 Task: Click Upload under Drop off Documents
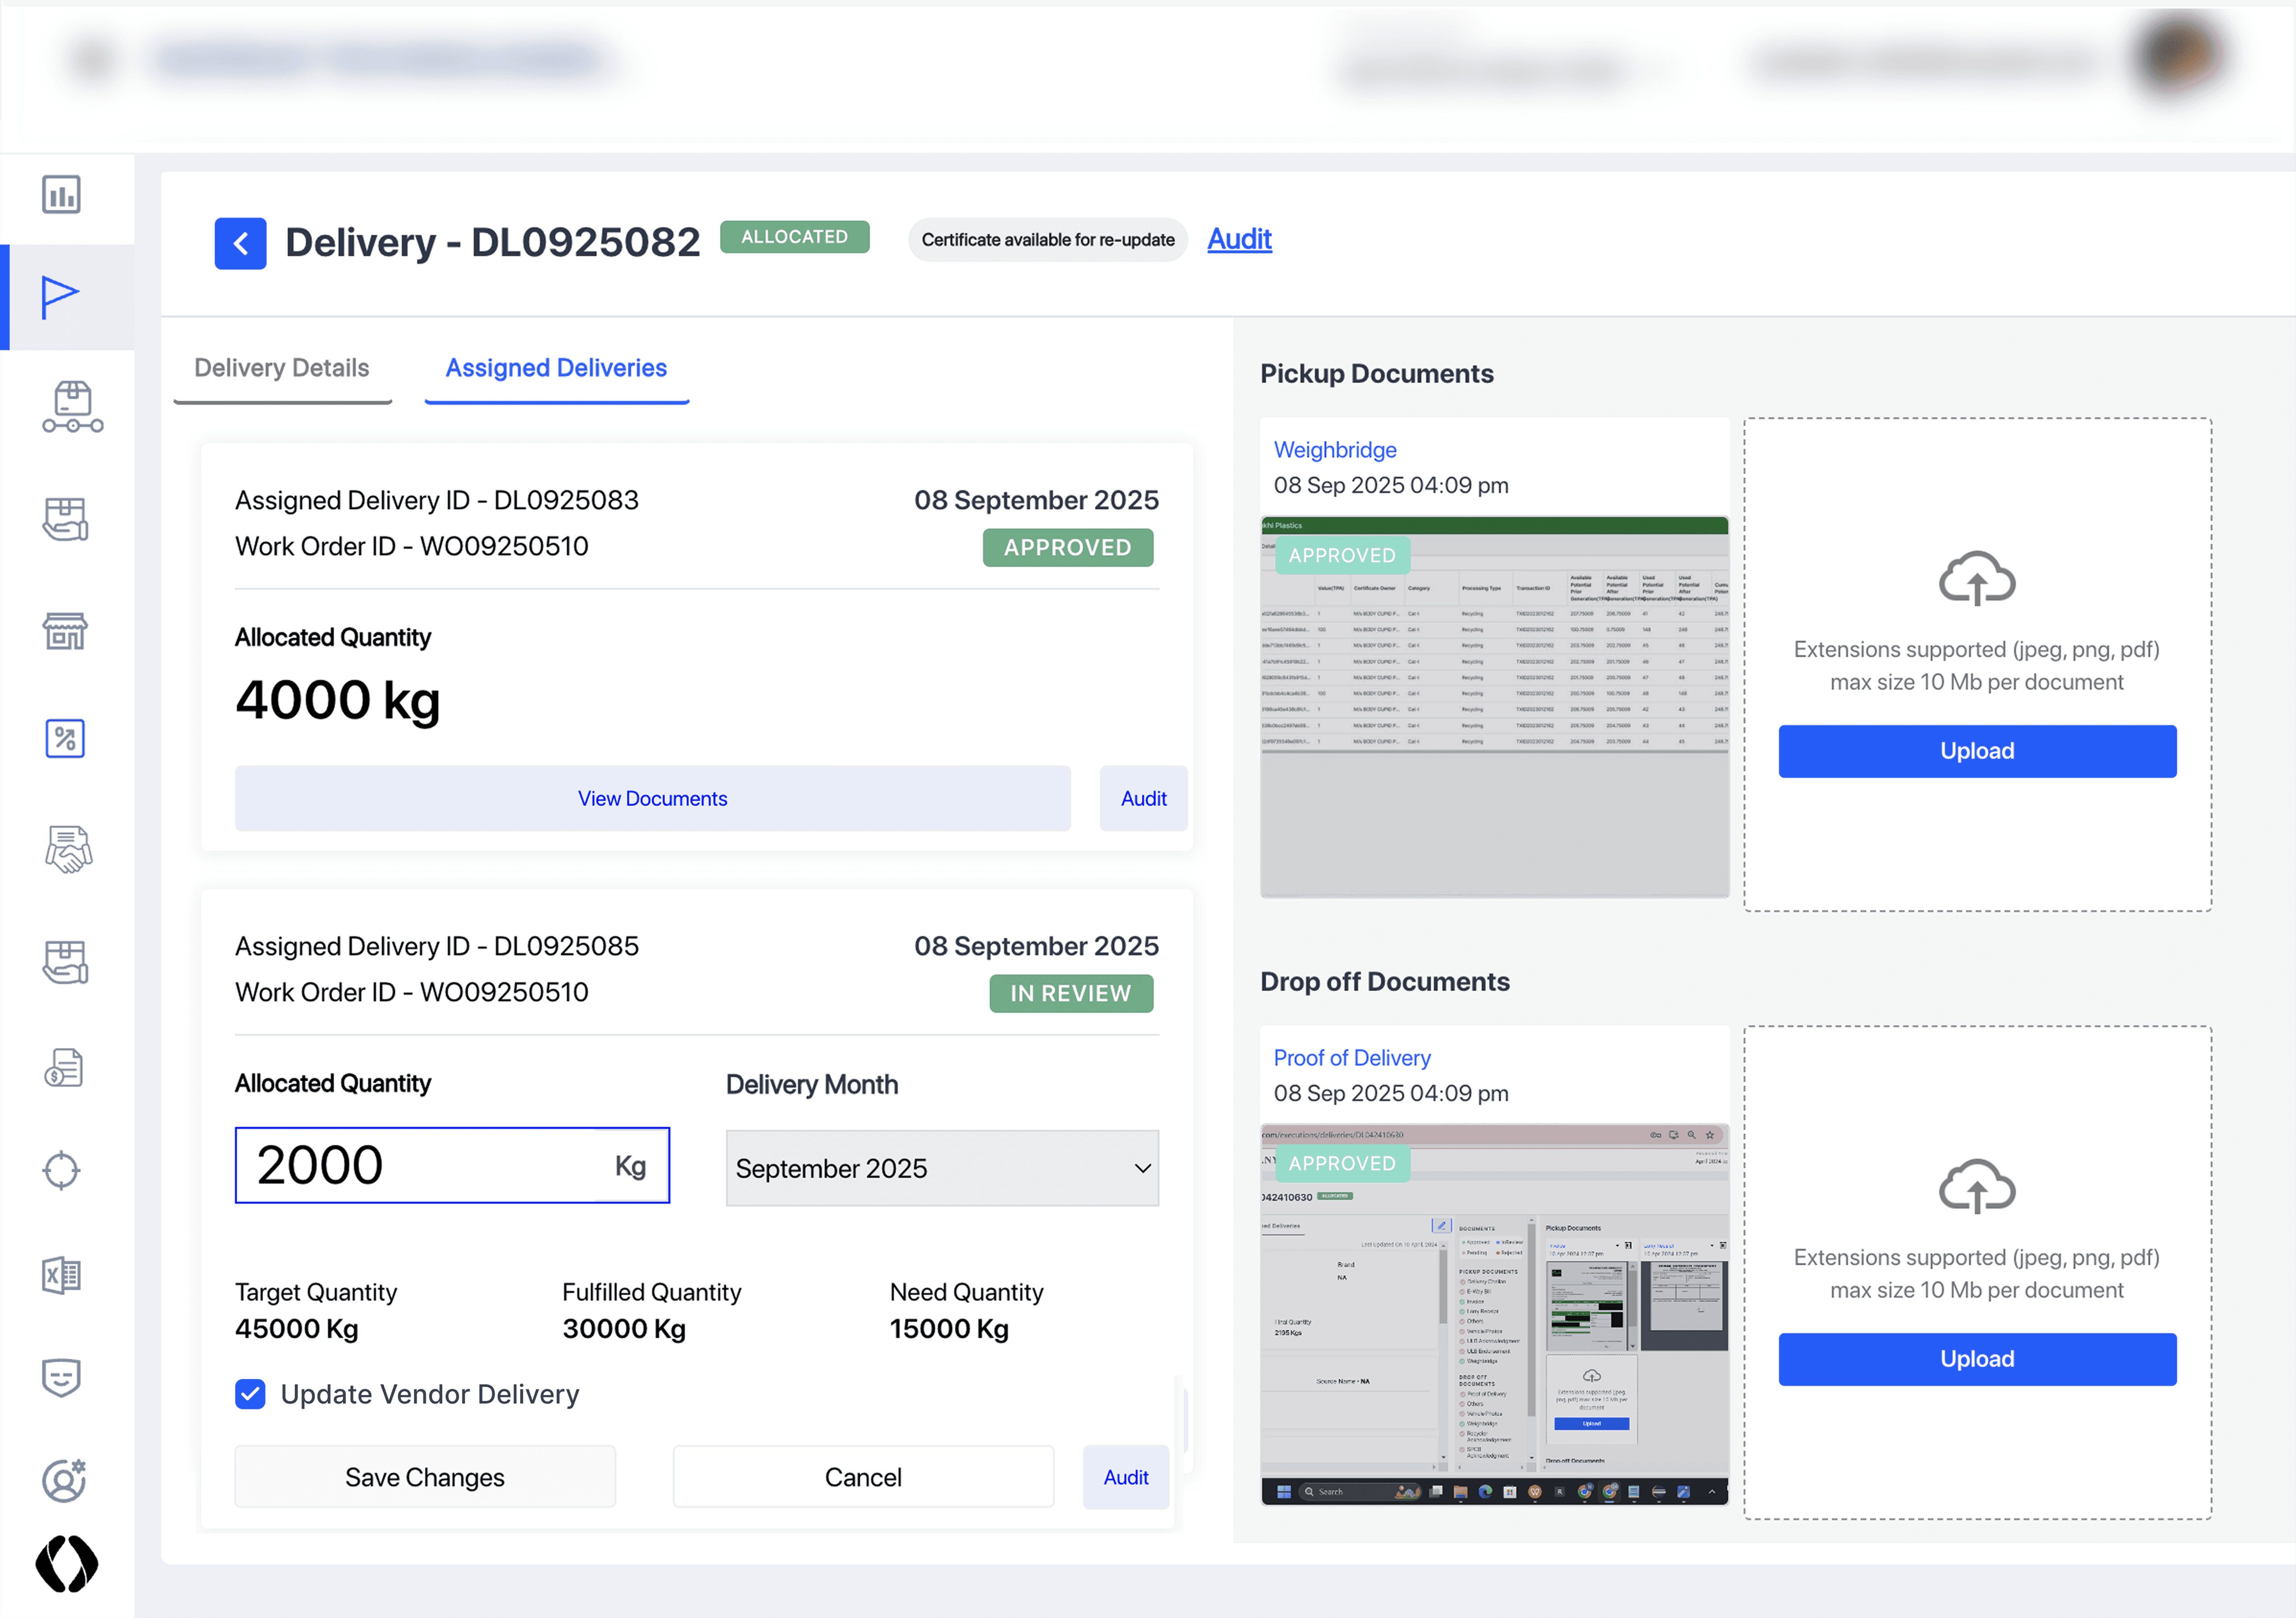(1976, 1359)
